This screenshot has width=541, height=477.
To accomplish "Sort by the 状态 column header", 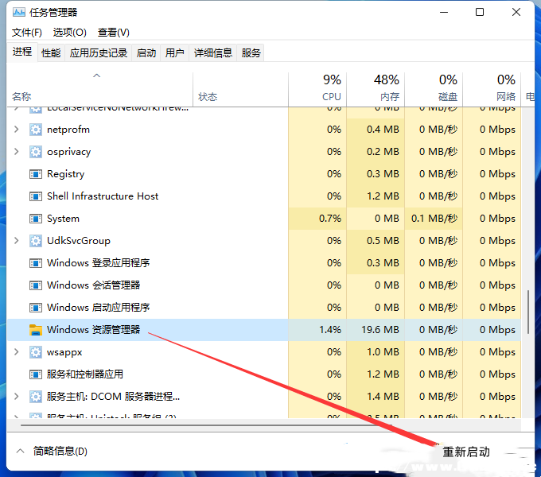I will (240, 90).
